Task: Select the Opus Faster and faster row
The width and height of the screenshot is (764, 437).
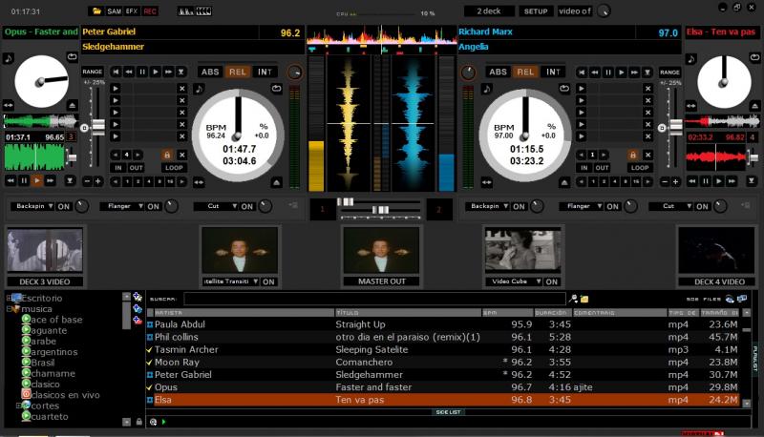Action: point(443,387)
